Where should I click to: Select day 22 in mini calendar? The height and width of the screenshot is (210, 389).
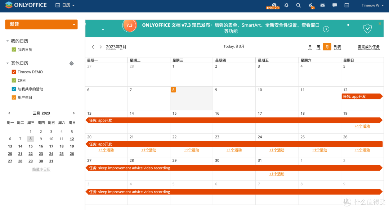[x=31, y=154]
